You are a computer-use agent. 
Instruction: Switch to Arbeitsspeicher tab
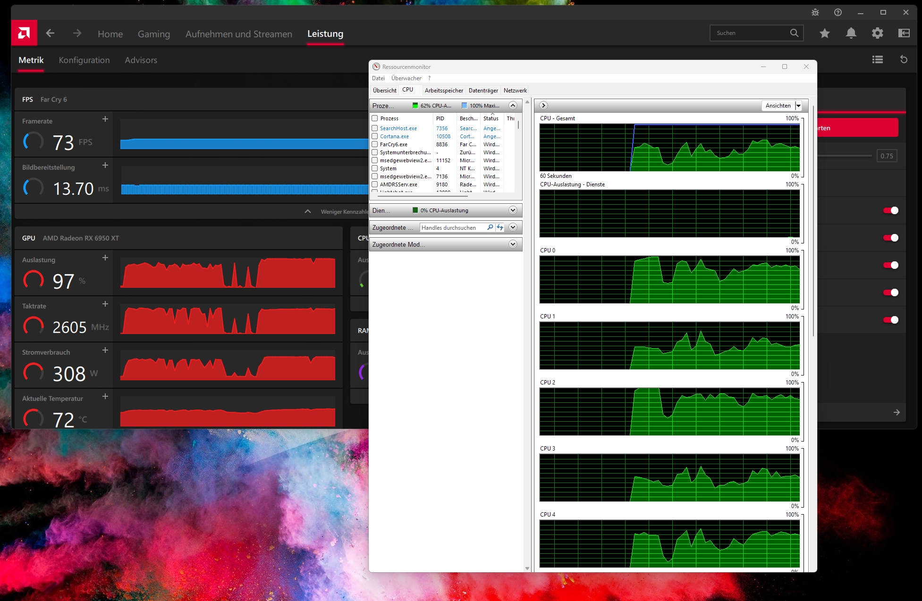pos(444,91)
